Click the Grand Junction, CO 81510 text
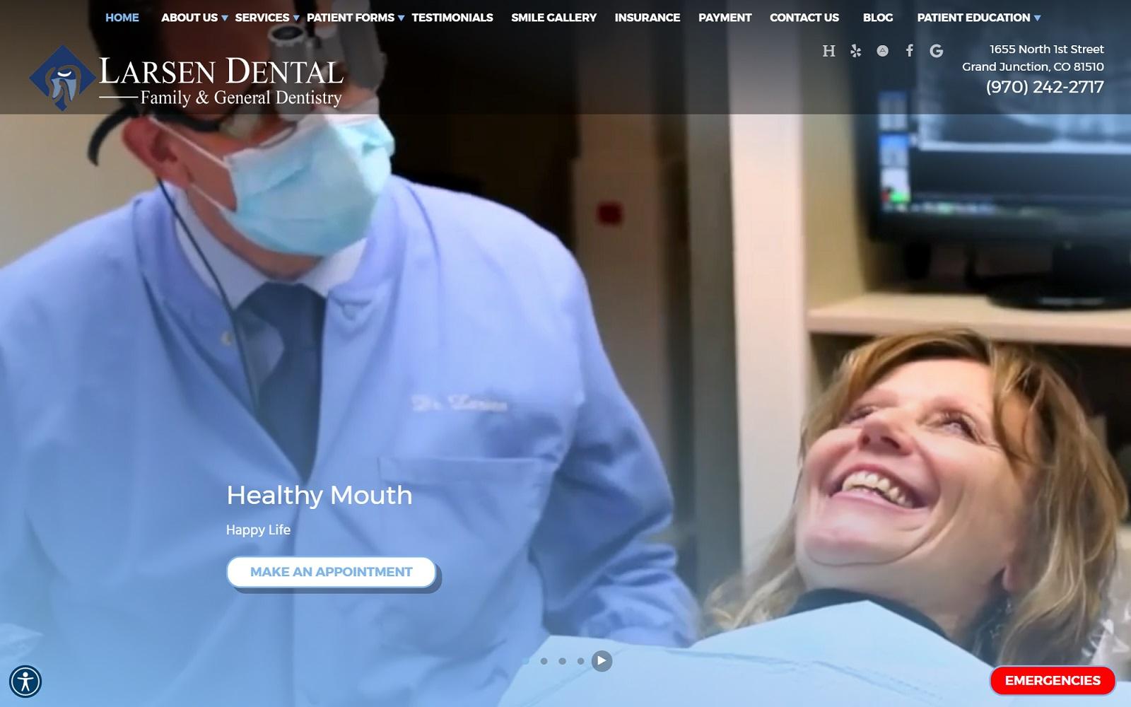Viewport: 1131px width, 707px height. [1033, 66]
